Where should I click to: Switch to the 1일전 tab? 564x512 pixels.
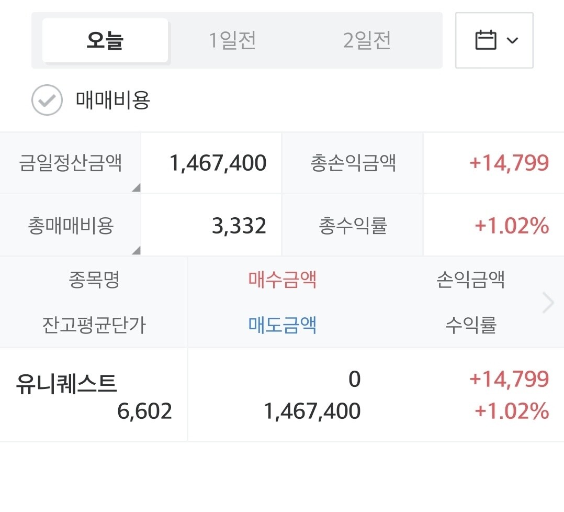(232, 40)
